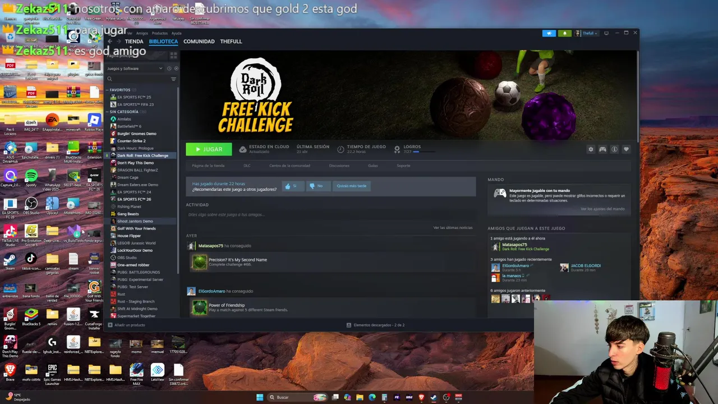Add game to favorites heart icon
Image resolution: width=718 pixels, height=404 pixels.
(626, 149)
